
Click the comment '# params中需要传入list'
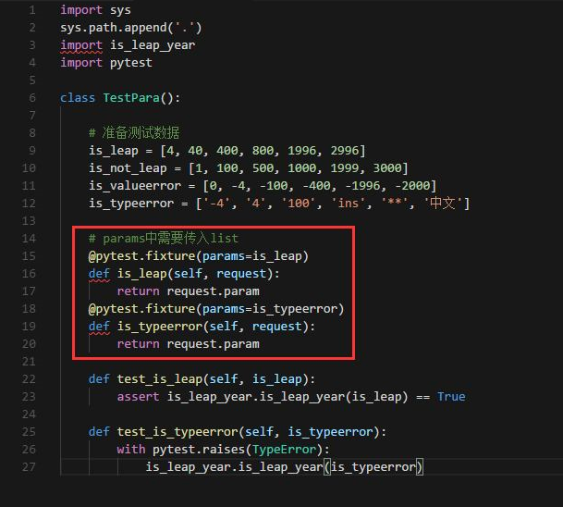coord(164,238)
